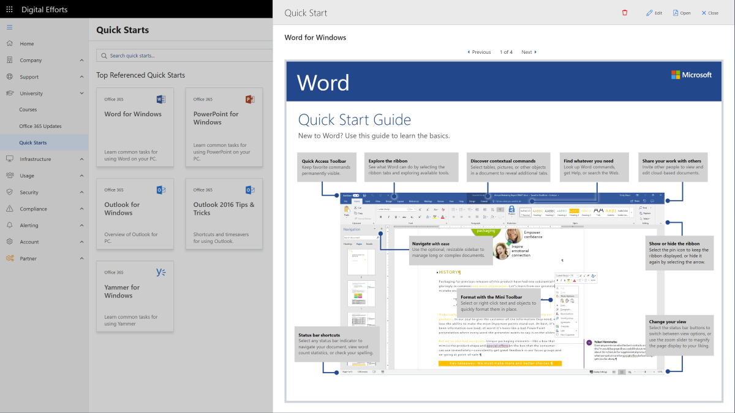Click the Compliance warning triangle icon
The width and height of the screenshot is (735, 413).
click(9, 209)
